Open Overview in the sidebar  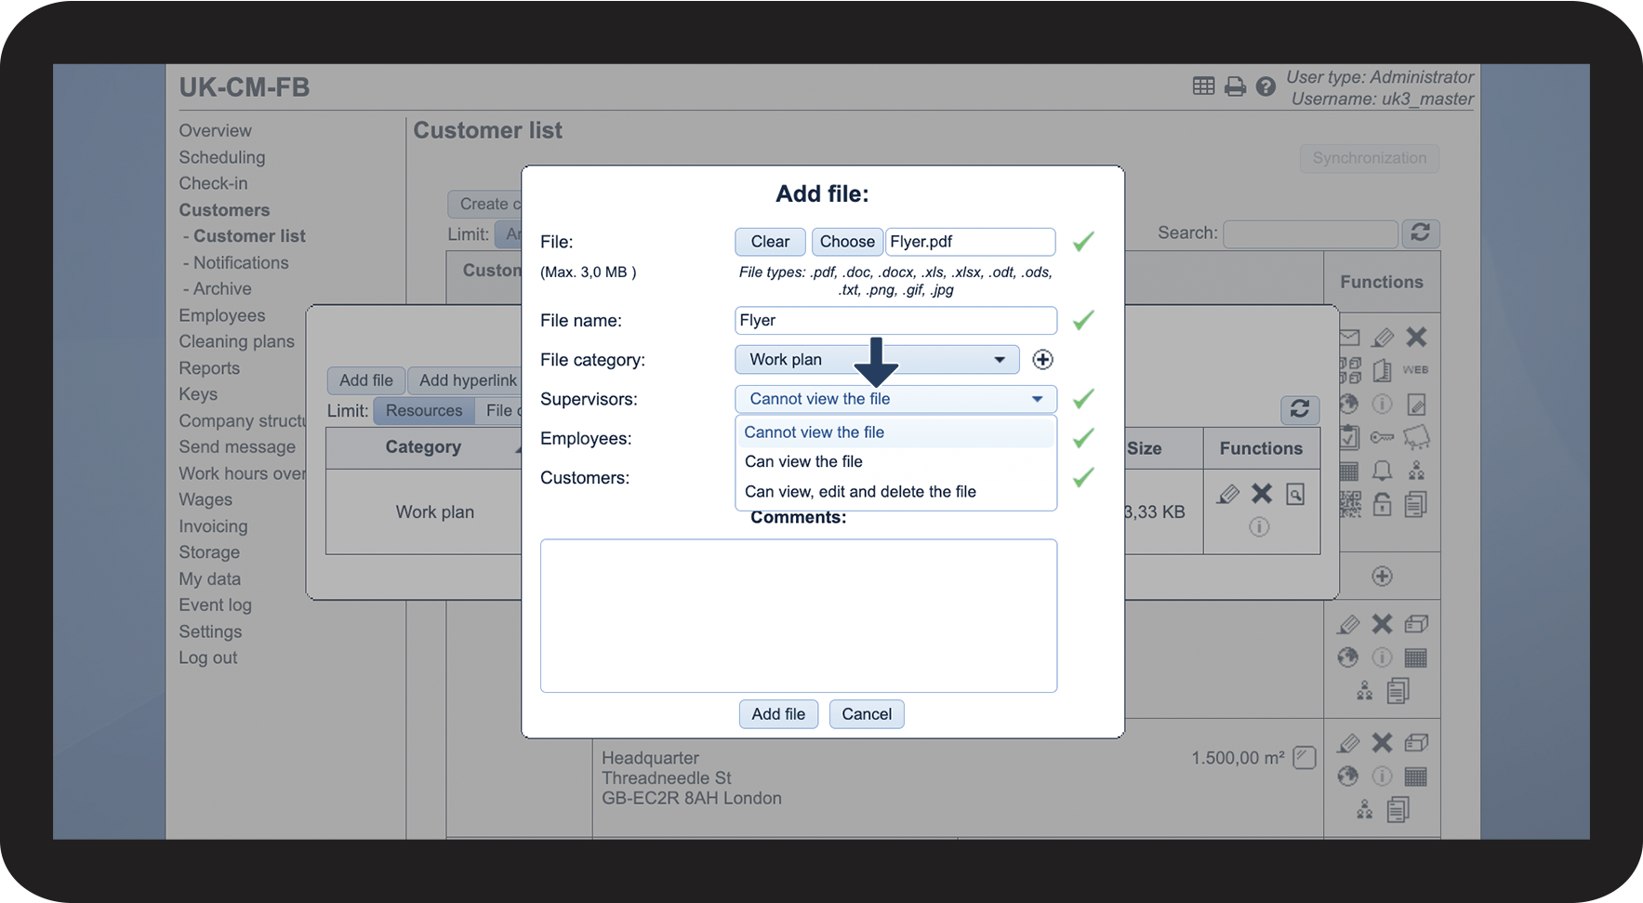click(216, 131)
